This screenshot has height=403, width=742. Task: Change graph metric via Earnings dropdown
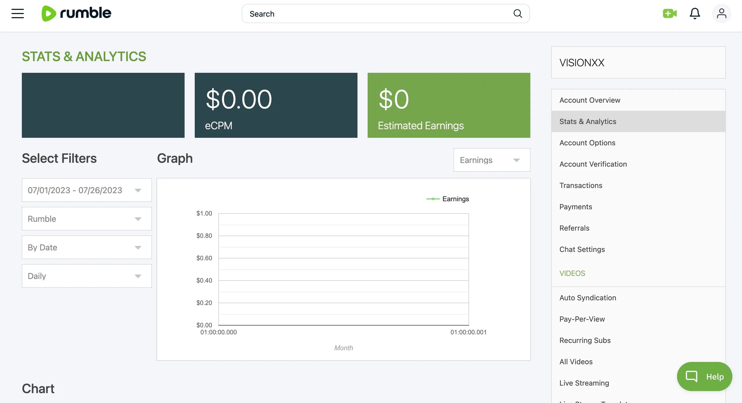491,160
